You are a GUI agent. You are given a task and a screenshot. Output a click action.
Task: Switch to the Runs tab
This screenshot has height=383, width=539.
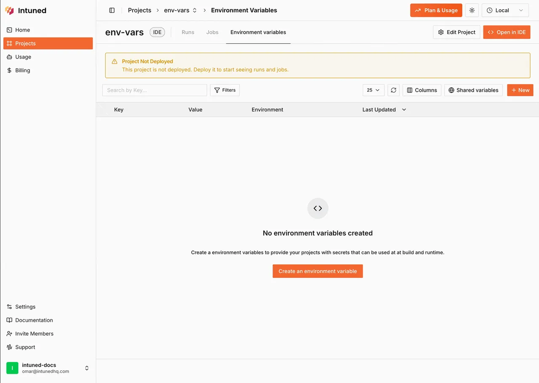pos(188,32)
